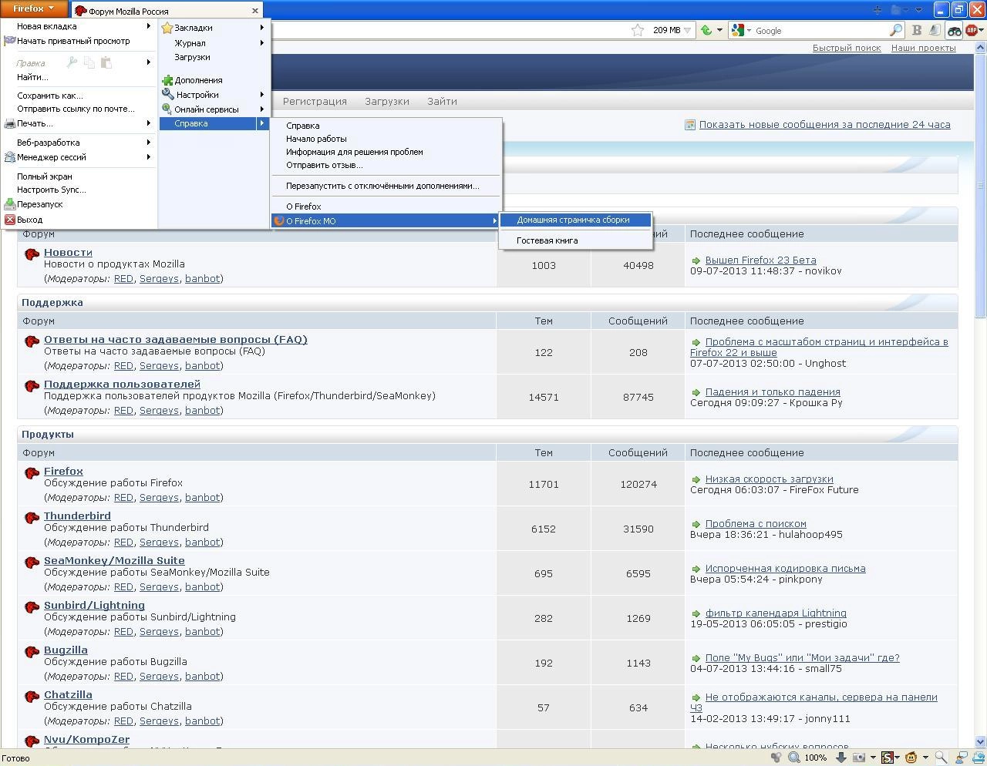Image resolution: width=987 pixels, height=766 pixels.
Task: Click the page zoom magnifier in the status bar
Action: pyautogui.click(x=793, y=758)
